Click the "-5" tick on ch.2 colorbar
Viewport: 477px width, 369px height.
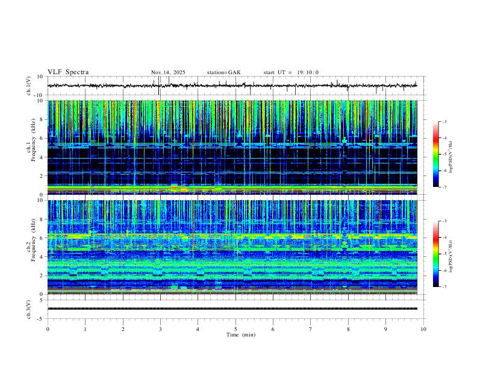pyautogui.click(x=444, y=254)
